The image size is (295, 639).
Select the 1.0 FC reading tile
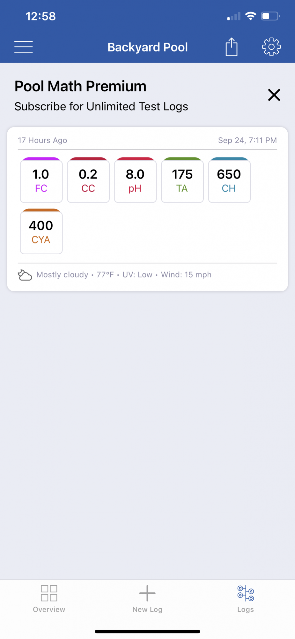tap(41, 180)
